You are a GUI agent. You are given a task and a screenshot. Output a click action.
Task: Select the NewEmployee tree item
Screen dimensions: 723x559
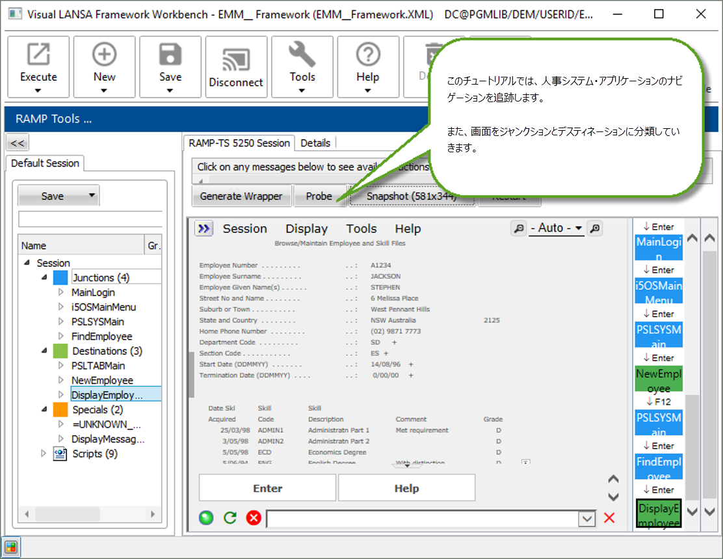click(102, 380)
